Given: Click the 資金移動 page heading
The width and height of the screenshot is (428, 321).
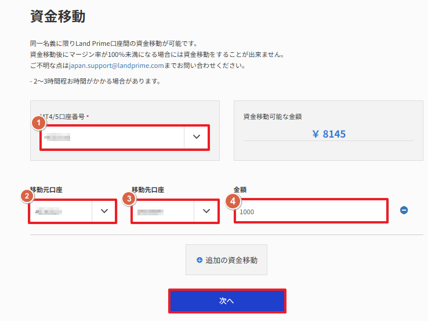Looking at the screenshot, I should tap(57, 16).
